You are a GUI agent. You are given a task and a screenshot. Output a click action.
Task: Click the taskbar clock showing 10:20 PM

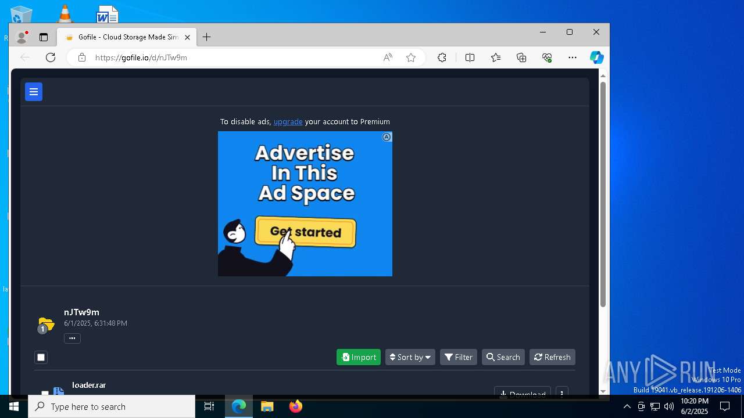pos(695,406)
